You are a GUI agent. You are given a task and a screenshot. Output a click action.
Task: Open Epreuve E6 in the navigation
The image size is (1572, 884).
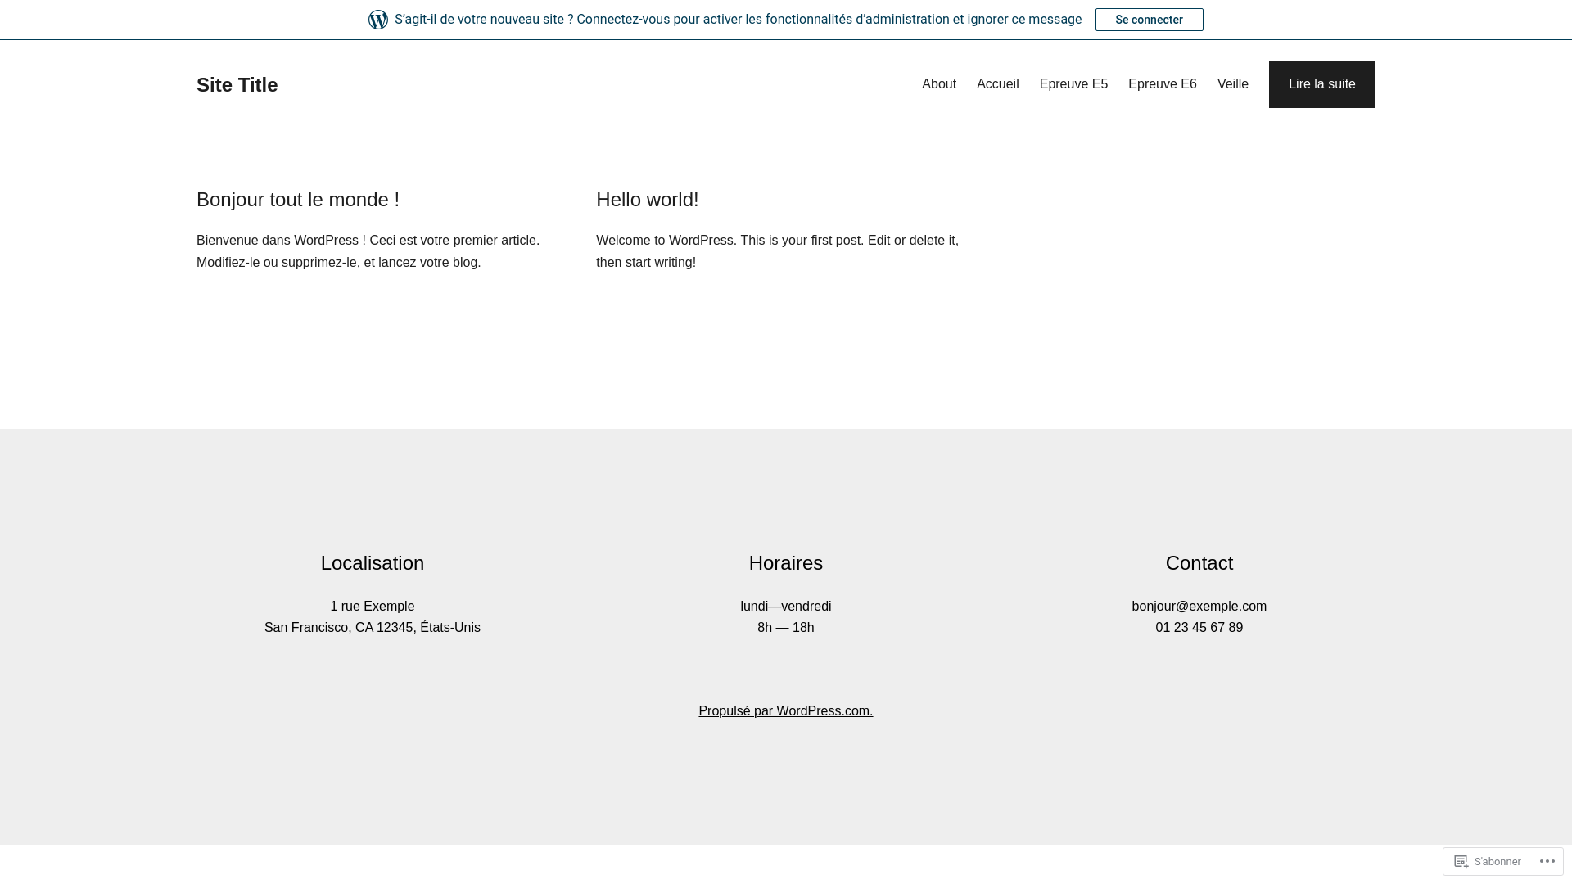point(1162,84)
